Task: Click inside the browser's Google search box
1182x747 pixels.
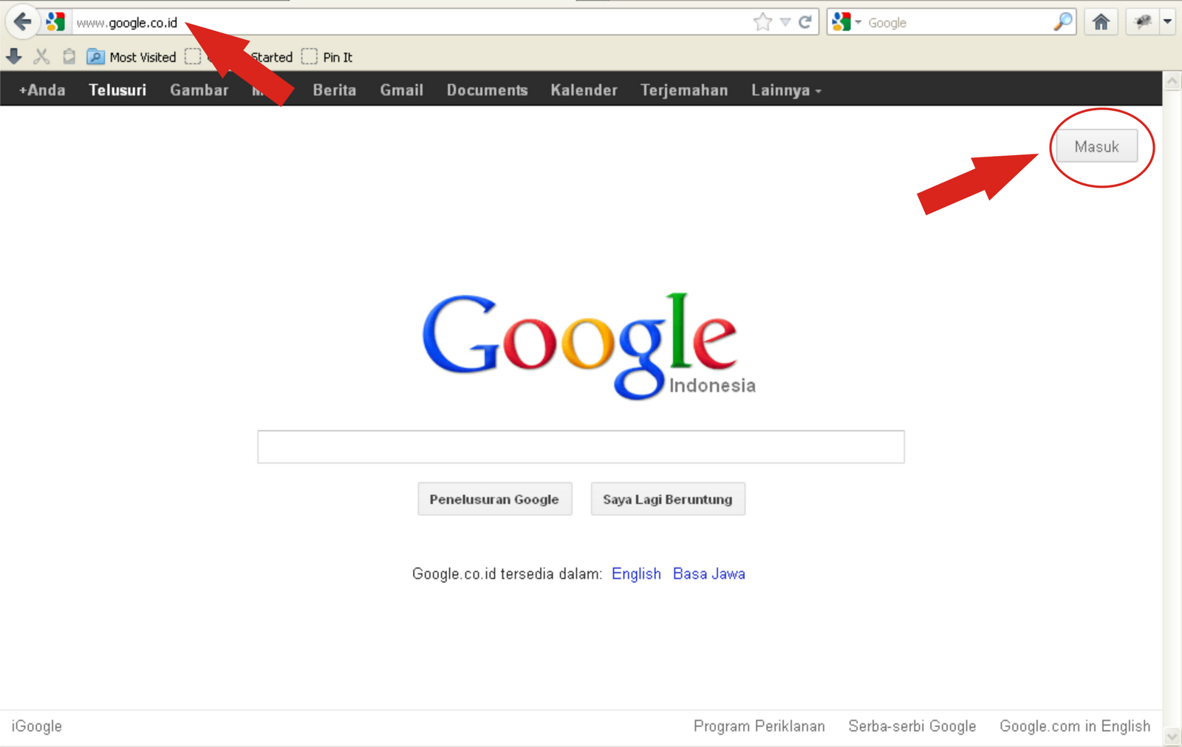Action: [958, 23]
